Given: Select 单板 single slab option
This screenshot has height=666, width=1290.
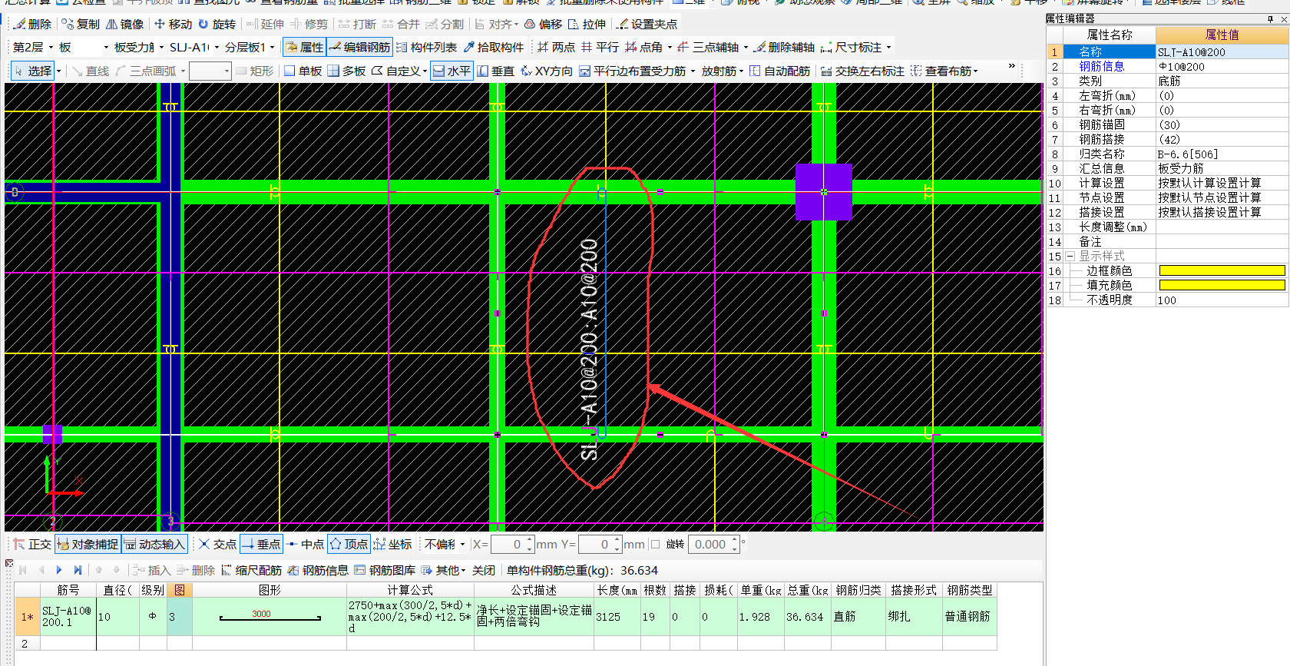Looking at the screenshot, I should coord(303,71).
